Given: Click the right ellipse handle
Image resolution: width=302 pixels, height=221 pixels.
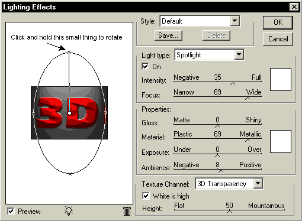Looking at the screenshot, I should tap(105, 113).
